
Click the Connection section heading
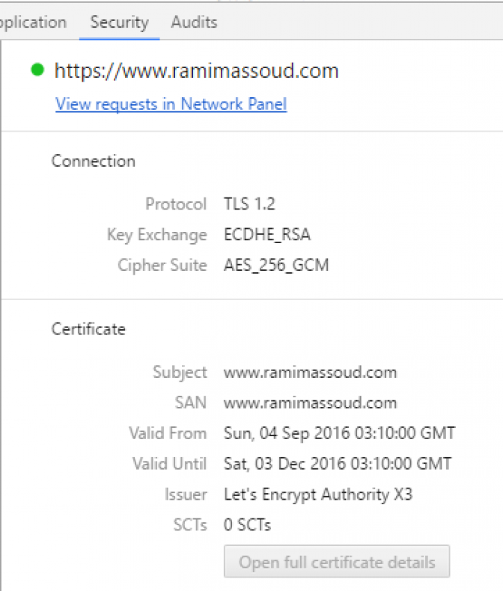pos(93,161)
